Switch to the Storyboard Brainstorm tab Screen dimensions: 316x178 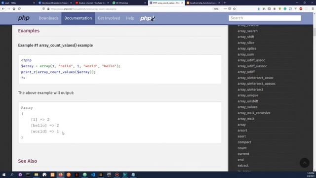55,3
